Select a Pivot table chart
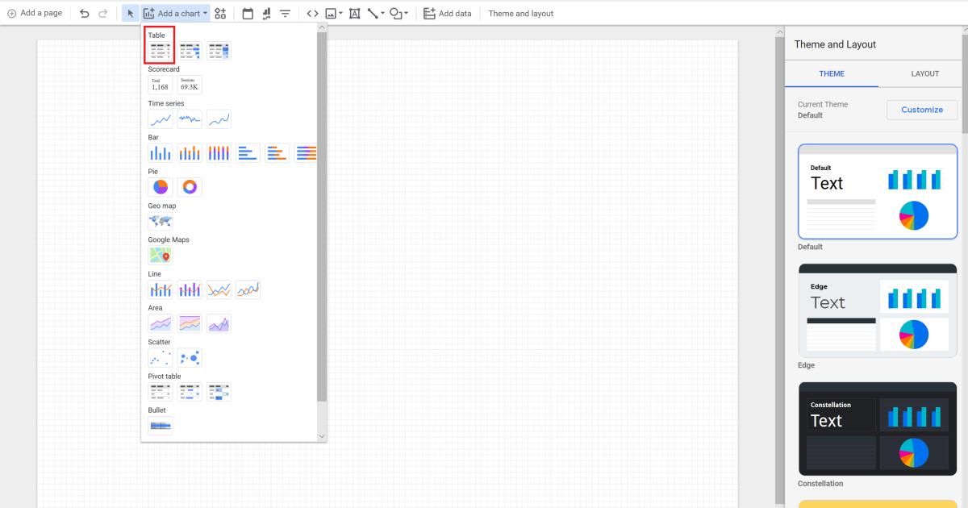This screenshot has width=968, height=508. [160, 391]
